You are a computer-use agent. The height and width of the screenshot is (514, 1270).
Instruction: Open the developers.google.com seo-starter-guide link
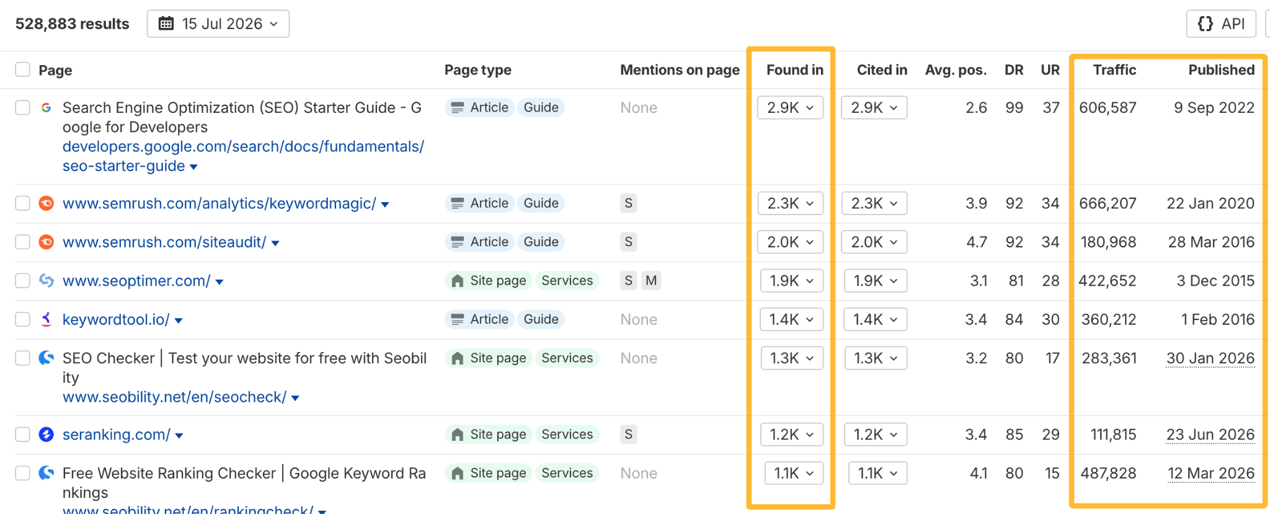243,156
